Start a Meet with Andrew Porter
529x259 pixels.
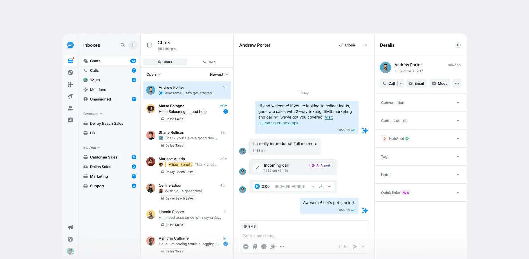click(x=440, y=83)
